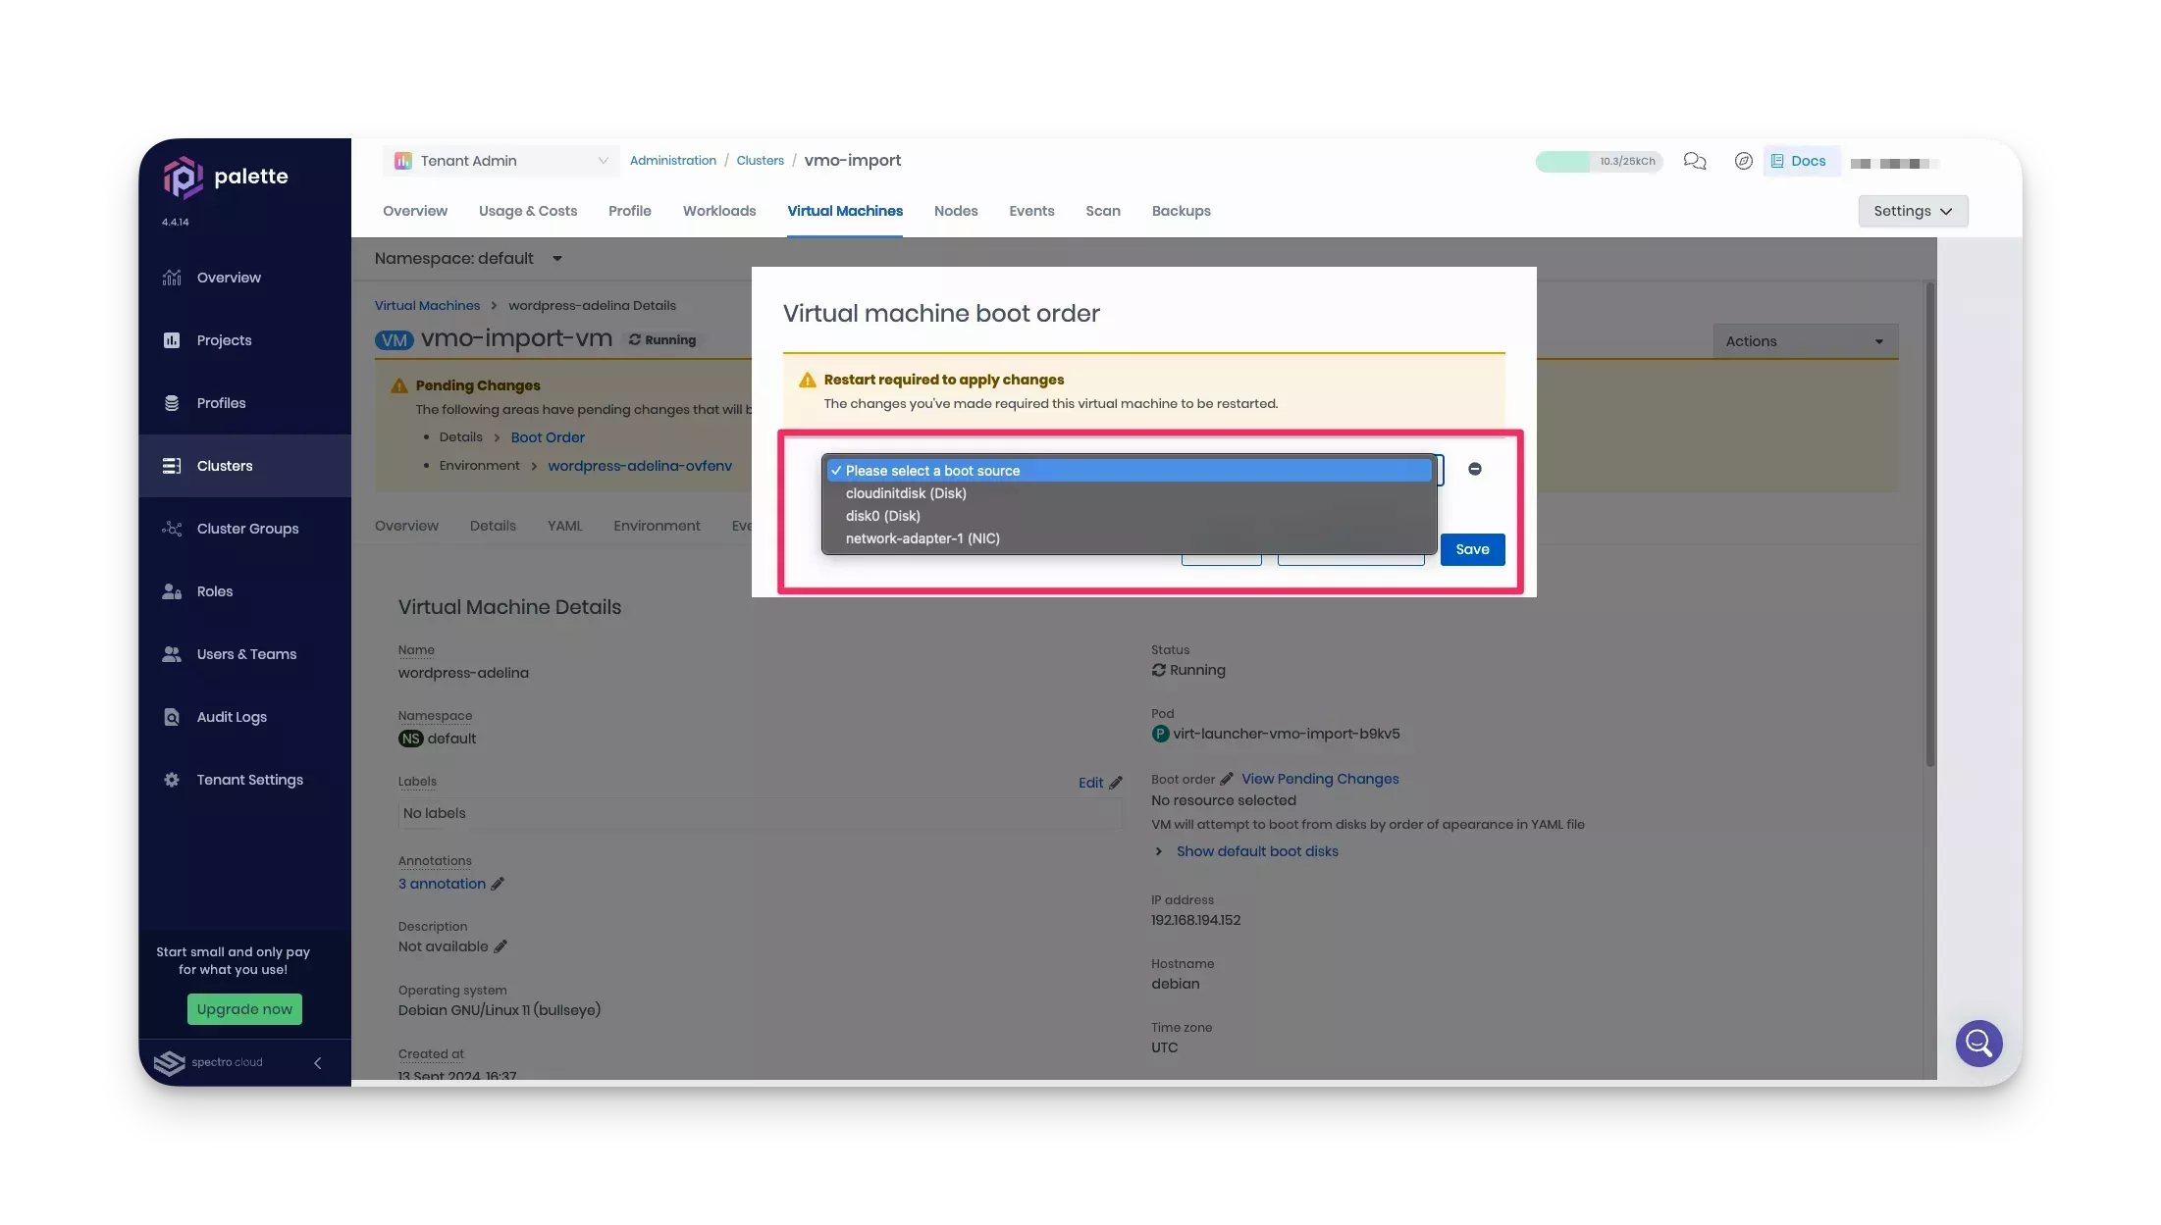Screen dimensions: 2161x1225
Task: Click the search assistant bubble icon
Action: click(x=1977, y=1043)
